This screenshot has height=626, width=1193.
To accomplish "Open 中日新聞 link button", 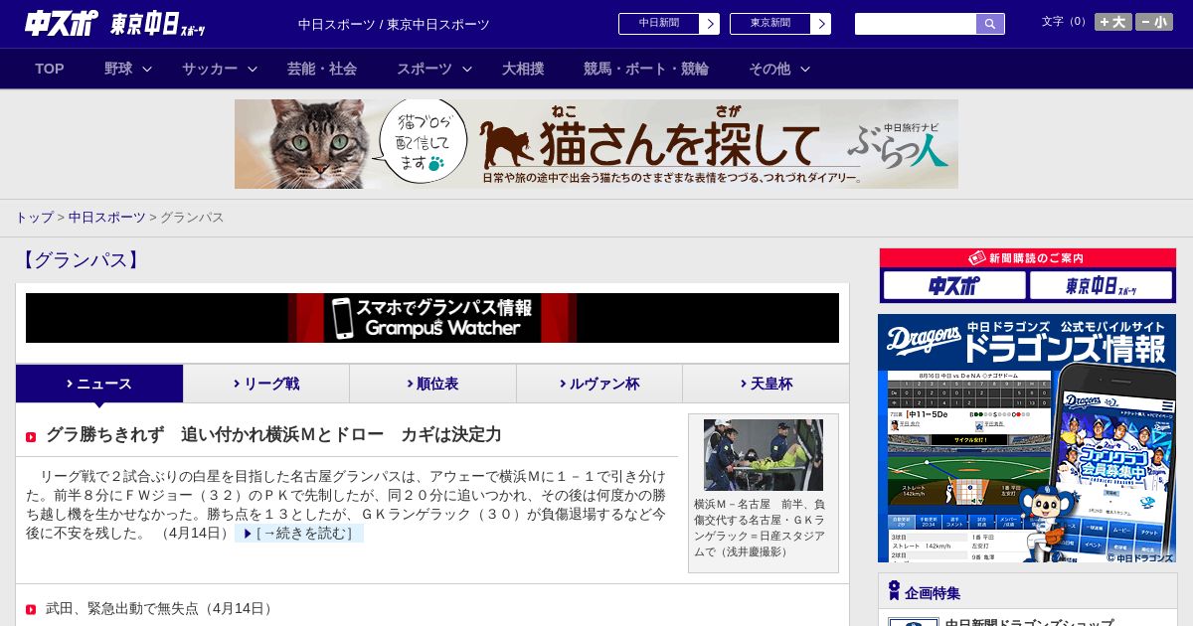I will click(659, 24).
